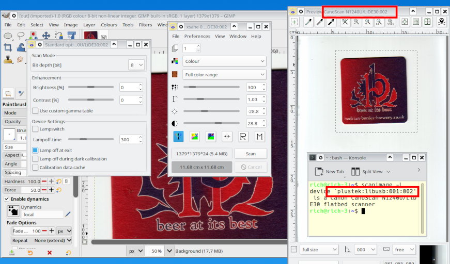Open the Bit depth dropdown

click(x=136, y=65)
